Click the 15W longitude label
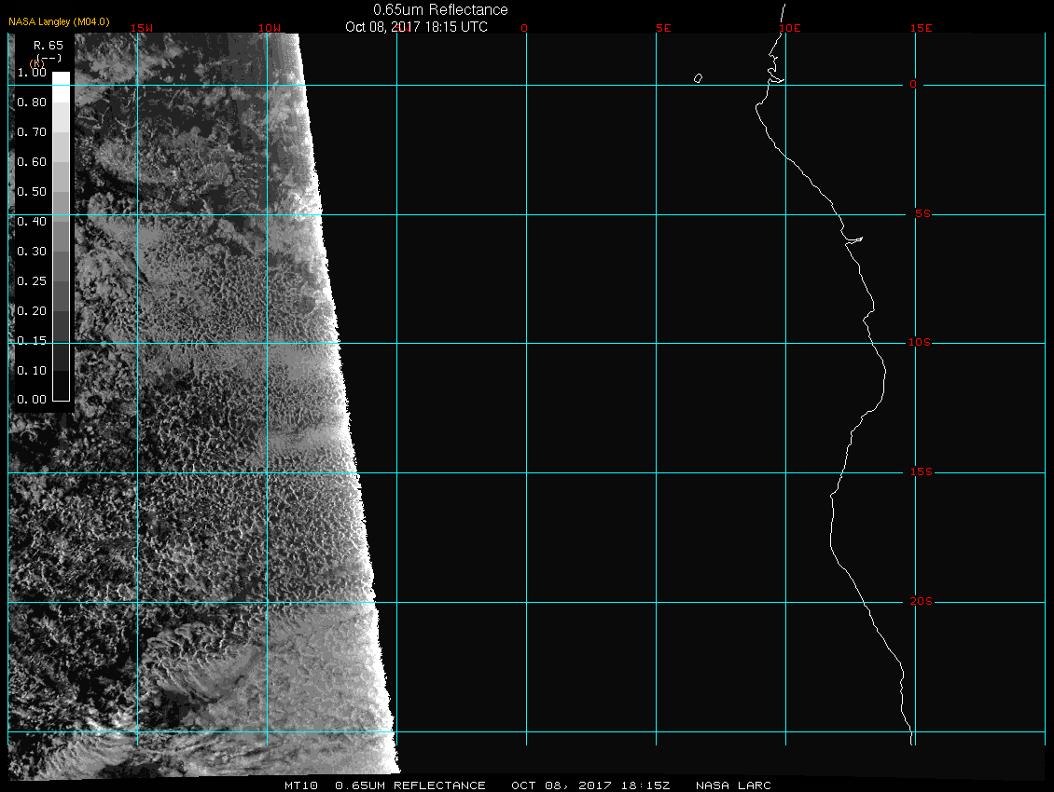 point(142,28)
